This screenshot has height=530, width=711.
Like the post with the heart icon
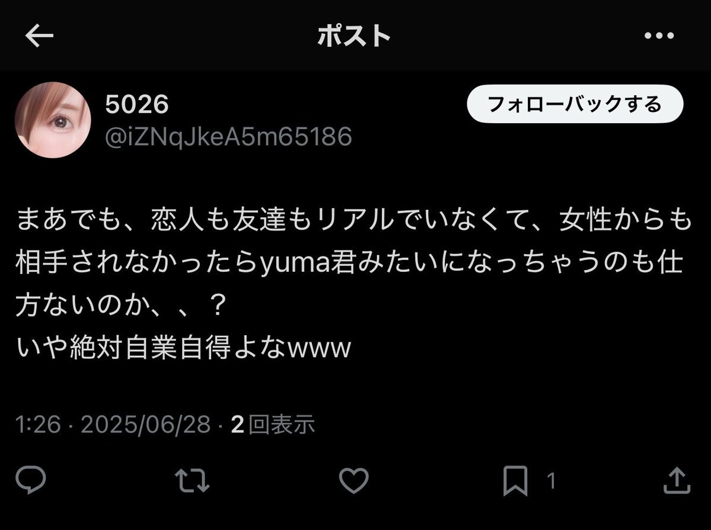(353, 480)
